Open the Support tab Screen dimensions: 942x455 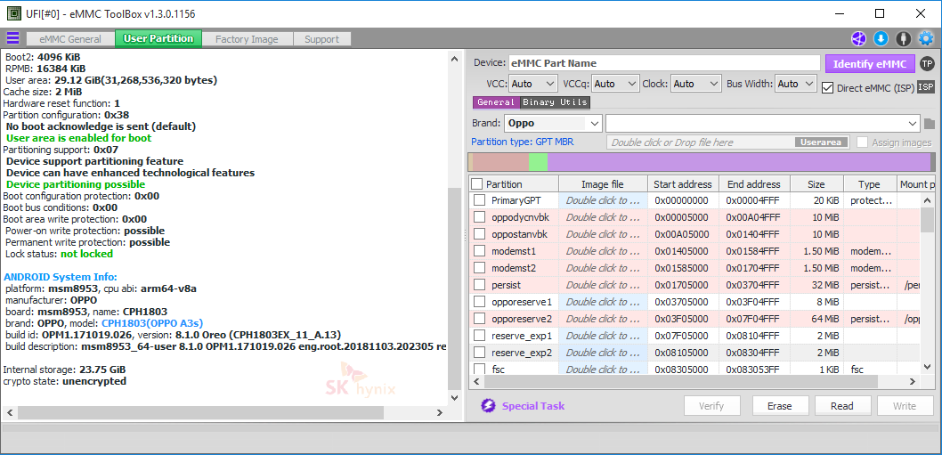point(322,39)
